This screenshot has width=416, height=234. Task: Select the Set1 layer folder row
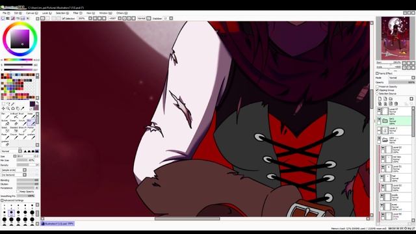pyautogui.click(x=395, y=121)
